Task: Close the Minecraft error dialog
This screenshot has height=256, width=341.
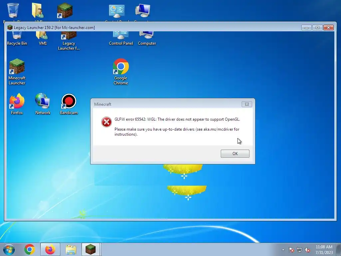Action: click(x=247, y=104)
